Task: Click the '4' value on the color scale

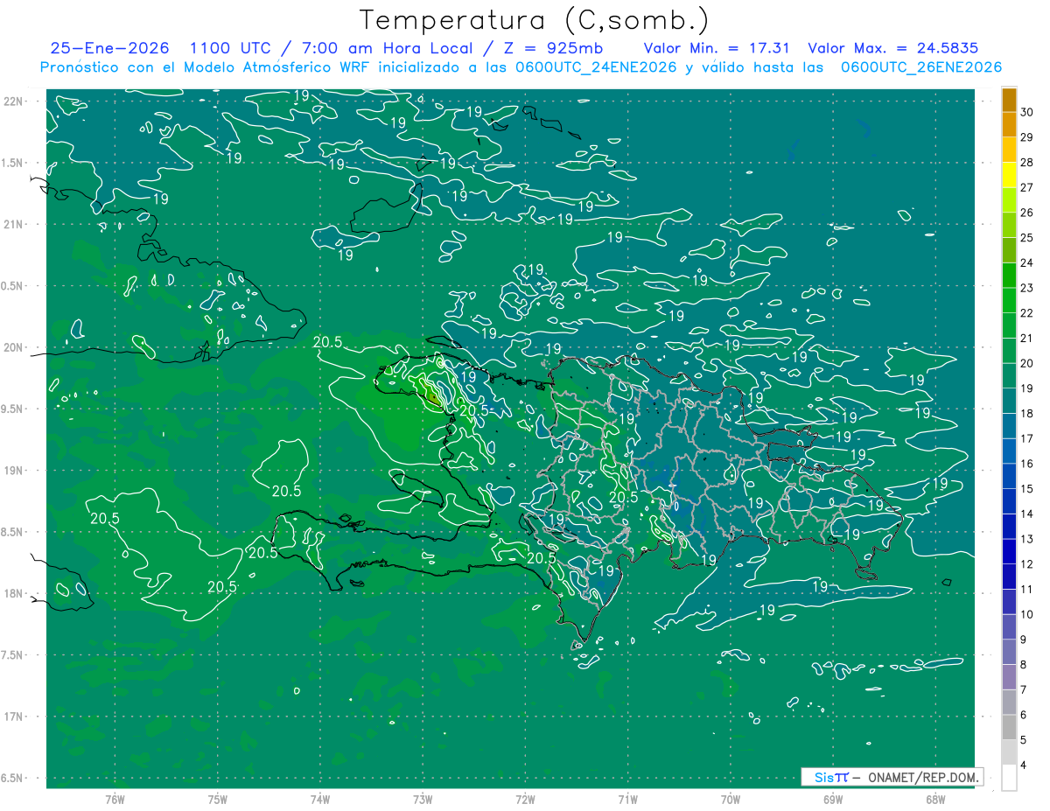Action: click(x=1024, y=766)
